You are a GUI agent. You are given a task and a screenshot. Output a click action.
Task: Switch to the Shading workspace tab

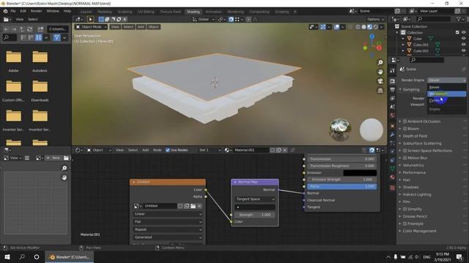193,12
